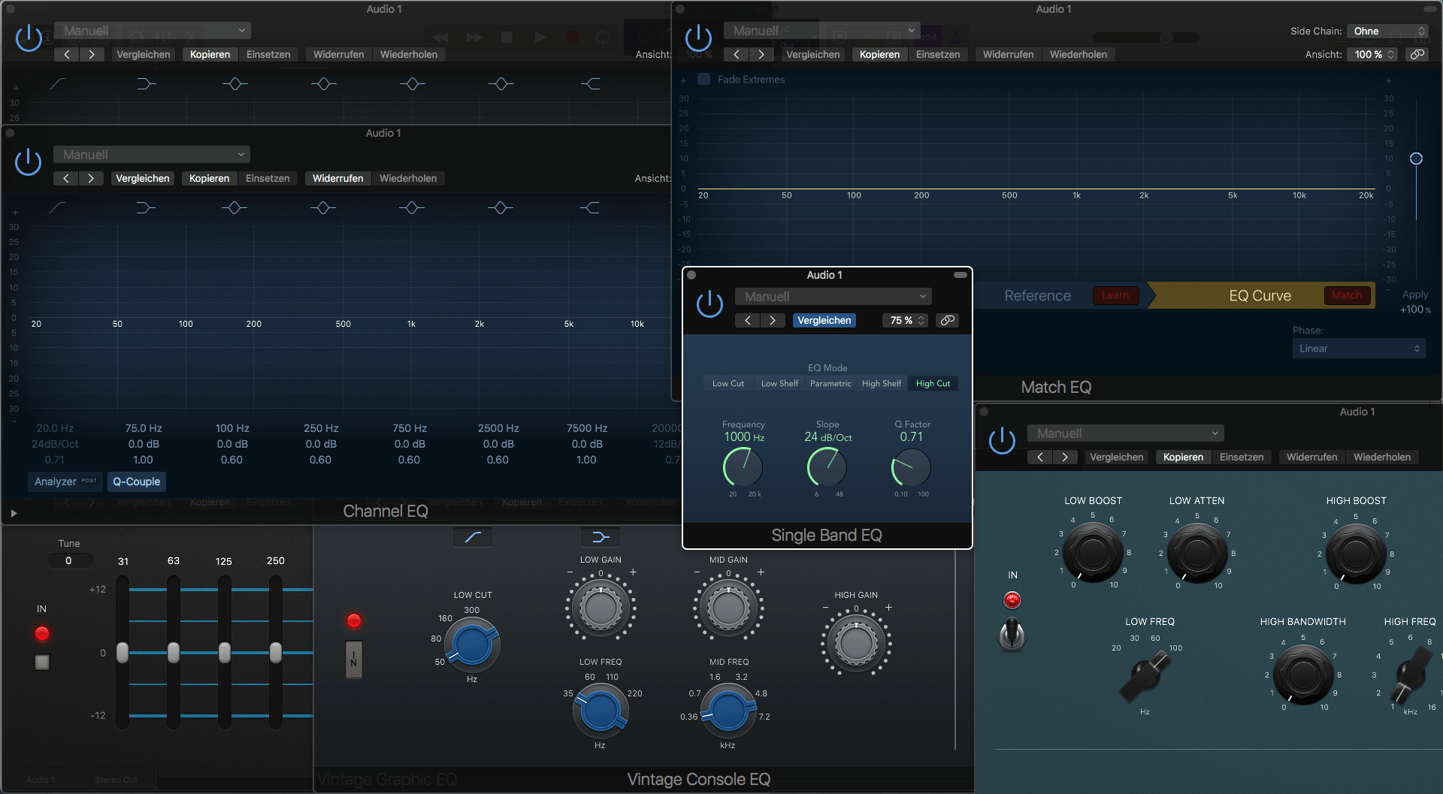Open the Side Chain dropdown showing Ohne
The image size is (1443, 794).
(x=1387, y=32)
